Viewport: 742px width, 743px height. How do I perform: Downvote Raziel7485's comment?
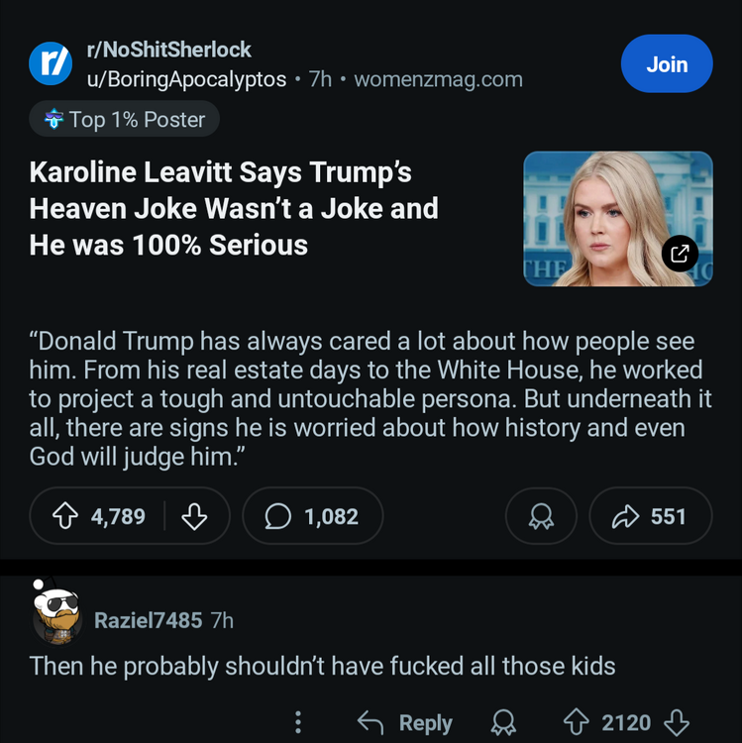(x=676, y=723)
